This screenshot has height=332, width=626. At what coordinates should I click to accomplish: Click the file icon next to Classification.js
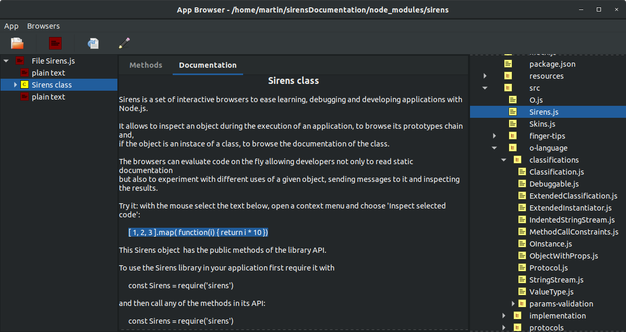click(x=522, y=172)
